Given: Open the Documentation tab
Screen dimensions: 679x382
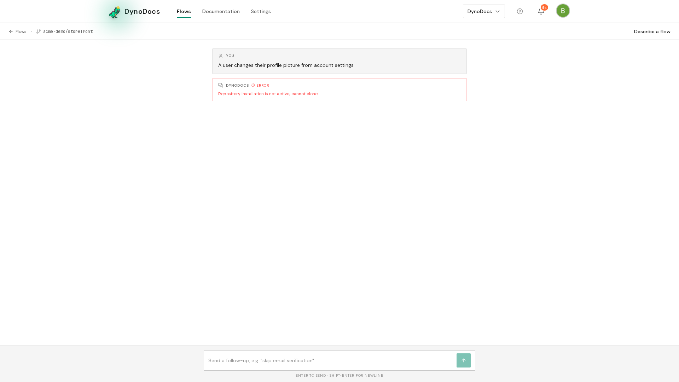Looking at the screenshot, I should pos(221,11).
